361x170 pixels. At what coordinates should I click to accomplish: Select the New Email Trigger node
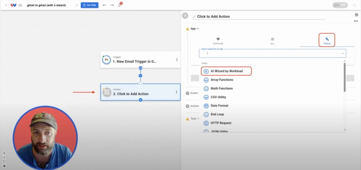click(140, 60)
